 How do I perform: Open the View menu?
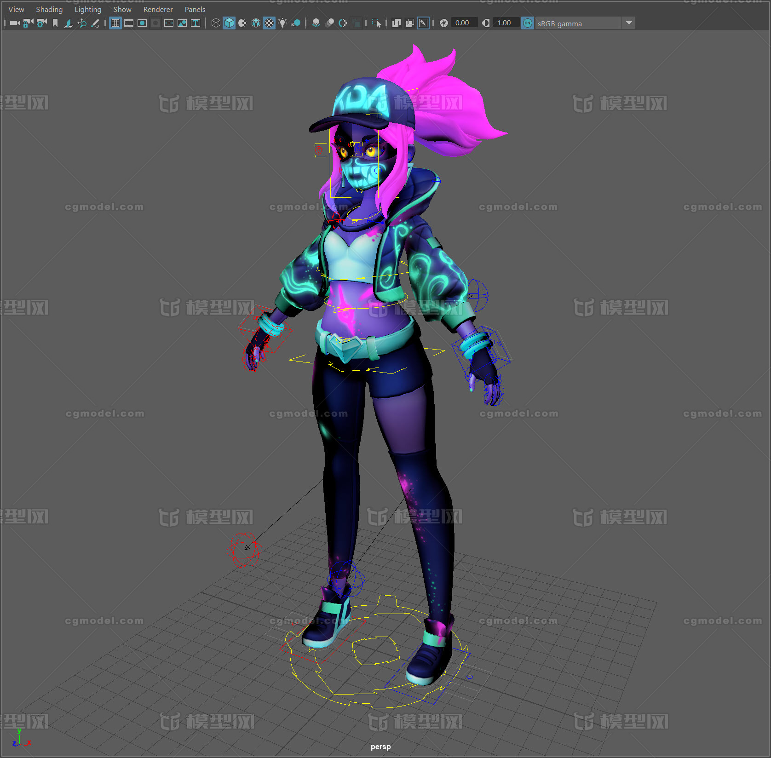pyautogui.click(x=16, y=9)
